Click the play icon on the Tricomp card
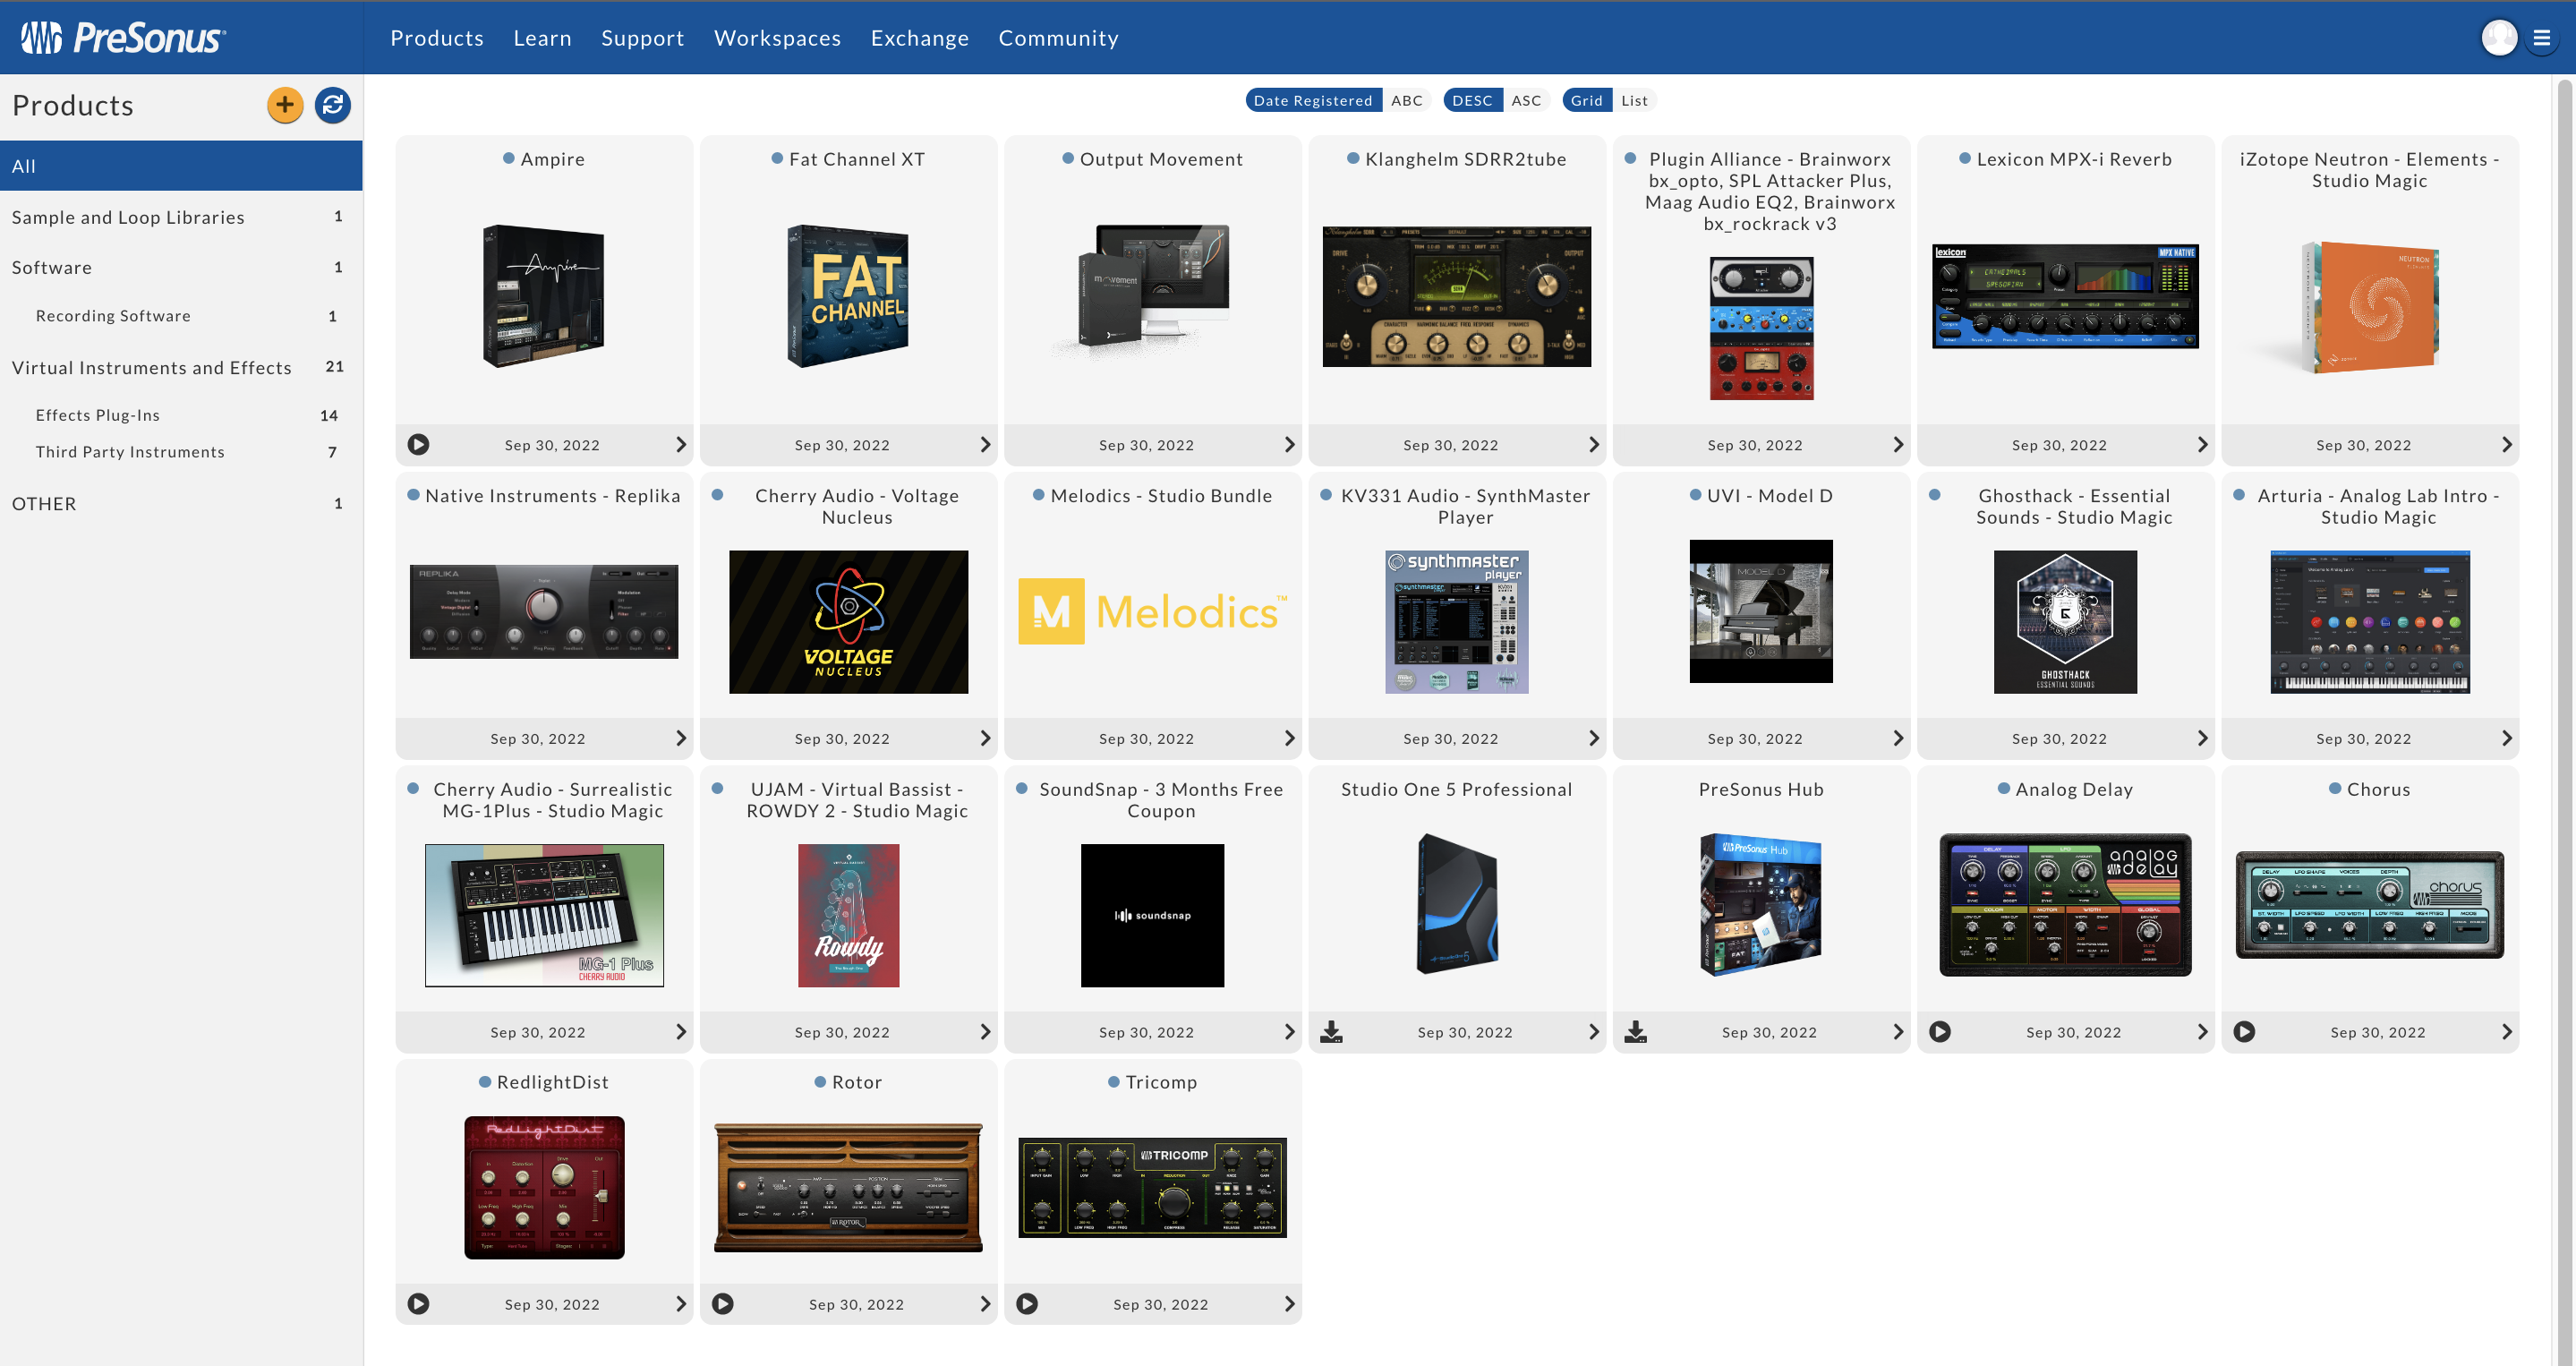 coord(1027,1303)
